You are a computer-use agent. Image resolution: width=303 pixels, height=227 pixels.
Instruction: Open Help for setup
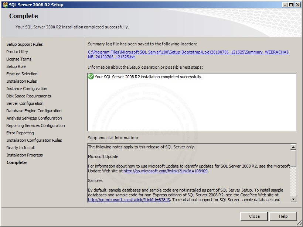point(283,216)
